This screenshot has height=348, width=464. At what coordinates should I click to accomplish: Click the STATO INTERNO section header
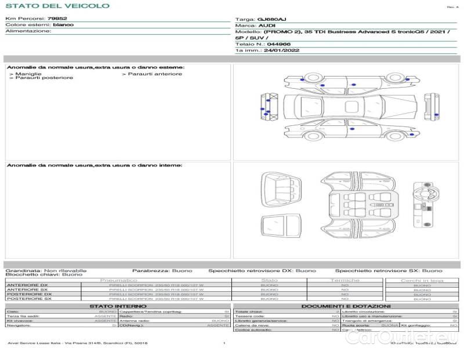coord(118,306)
